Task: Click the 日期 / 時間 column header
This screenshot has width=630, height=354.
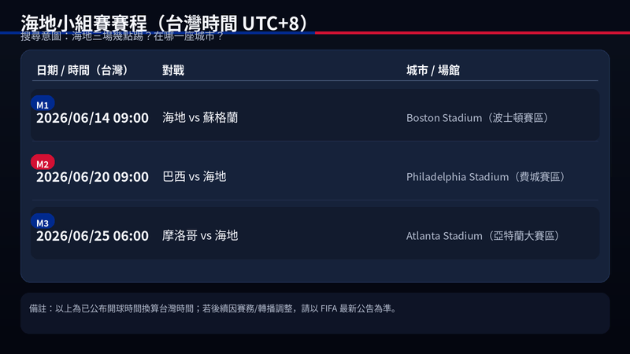Action: (x=83, y=70)
